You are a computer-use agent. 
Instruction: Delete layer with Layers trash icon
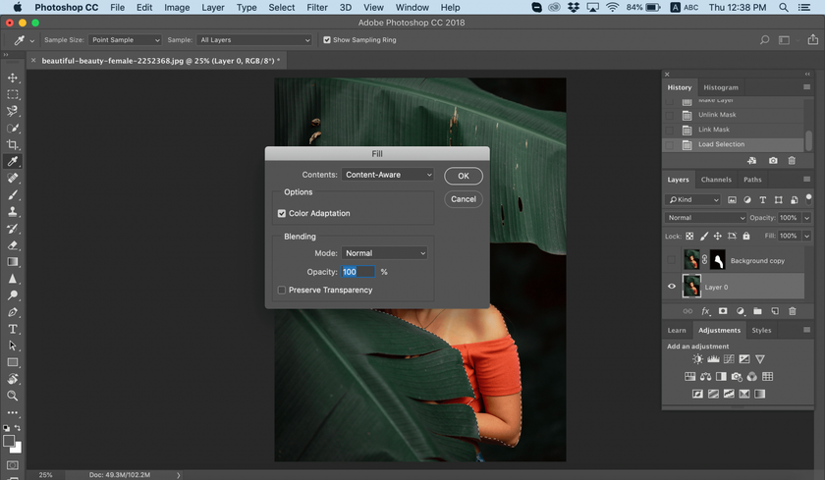coord(793,311)
